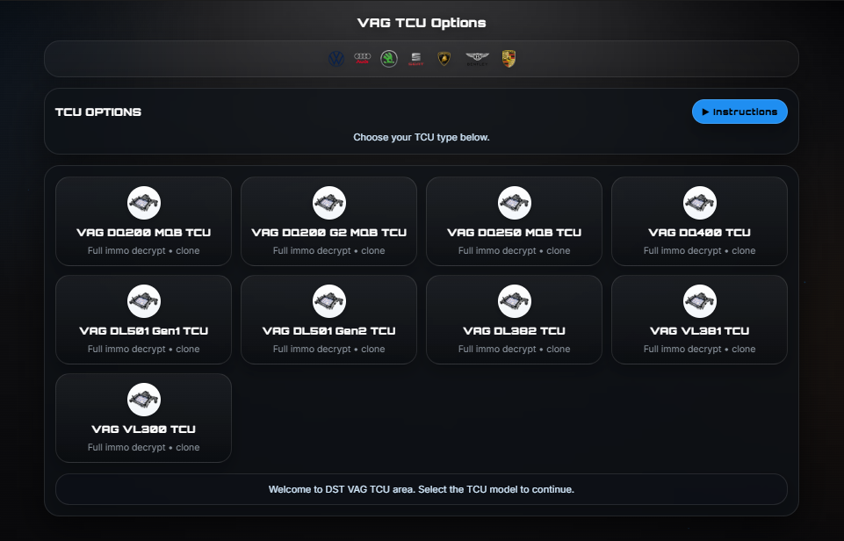The height and width of the screenshot is (541, 844).
Task: Select VAG VL300 TCU
Action: tap(143, 417)
